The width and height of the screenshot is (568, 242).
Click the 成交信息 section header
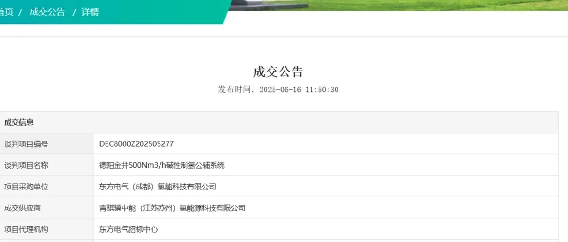(x=279, y=123)
